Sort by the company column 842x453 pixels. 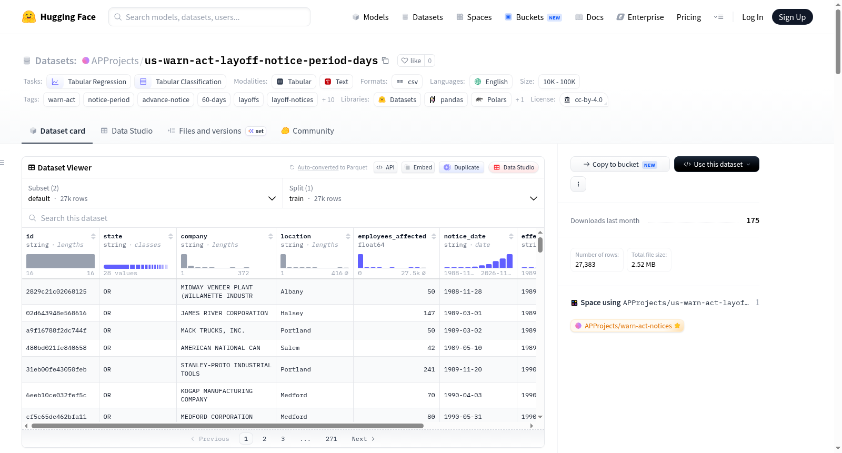(x=270, y=236)
